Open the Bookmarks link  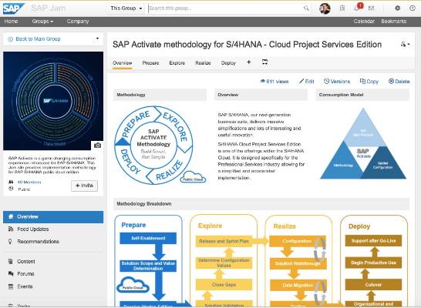coord(393,22)
